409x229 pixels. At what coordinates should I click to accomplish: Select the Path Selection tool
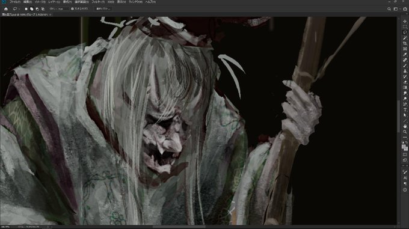[405, 115]
